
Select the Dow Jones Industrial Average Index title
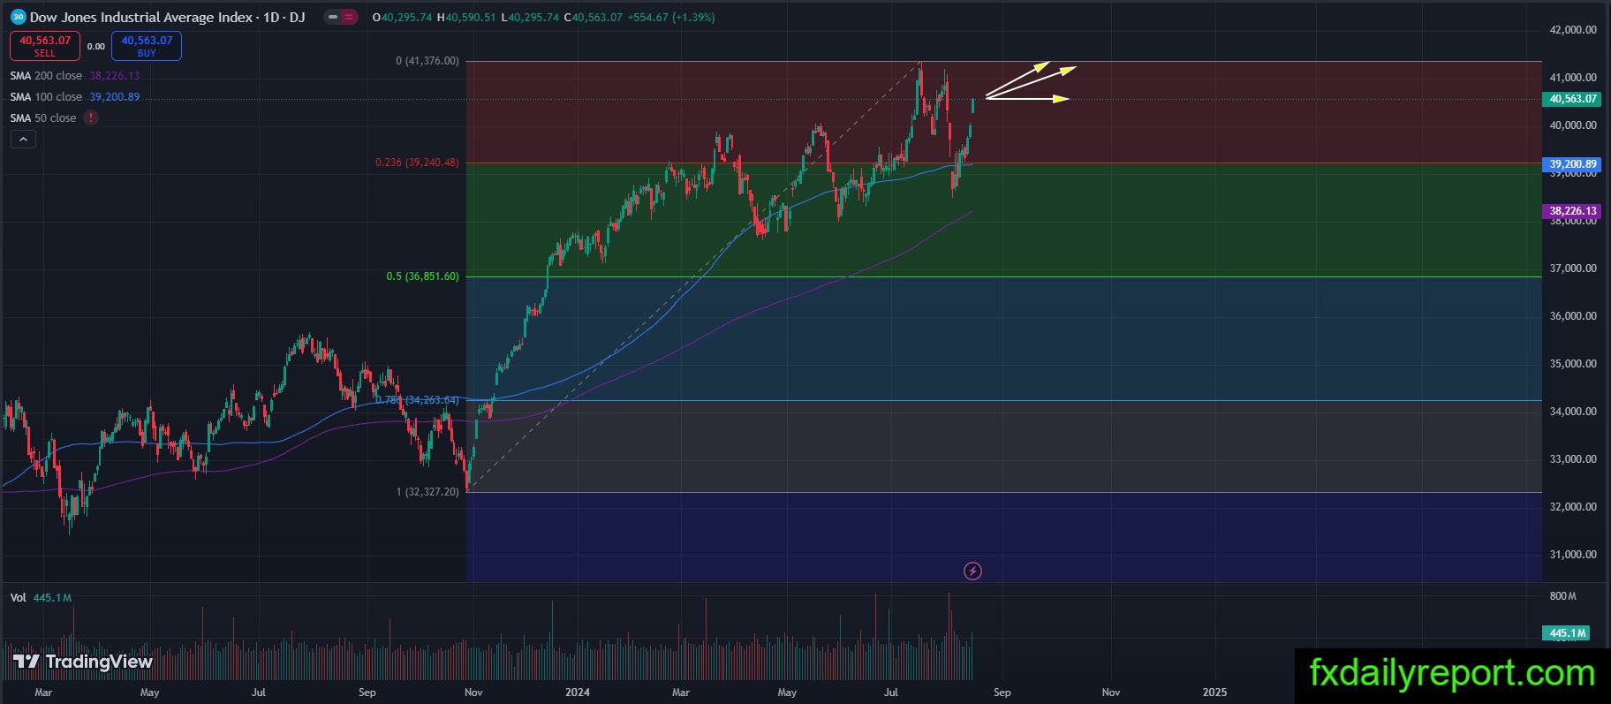(143, 17)
